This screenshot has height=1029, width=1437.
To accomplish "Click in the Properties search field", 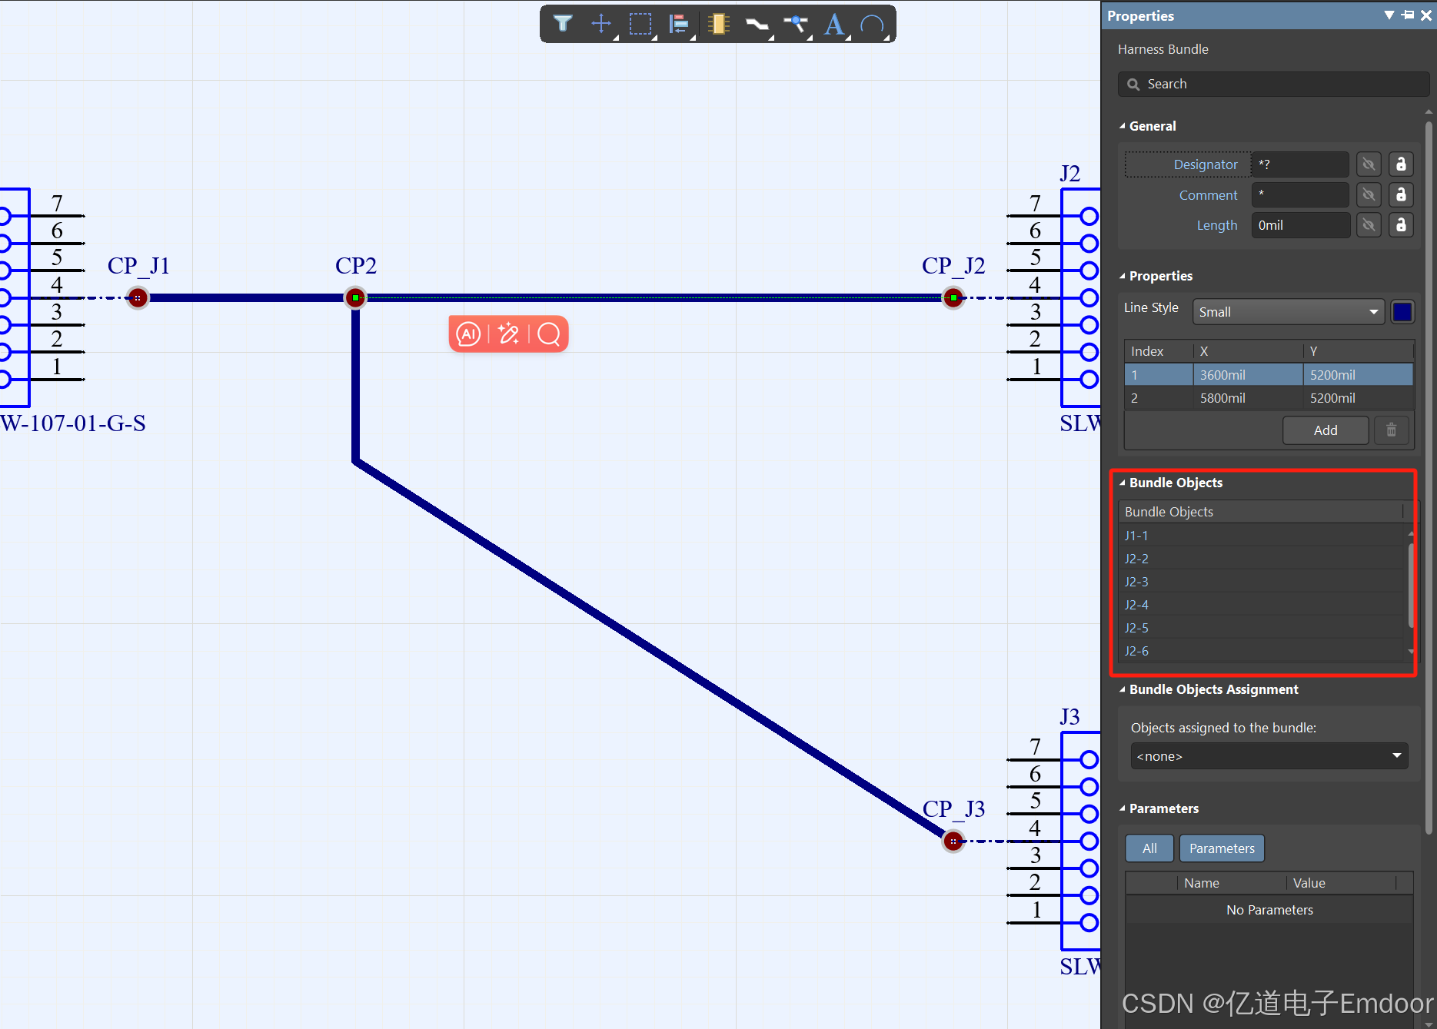I will click(x=1272, y=83).
